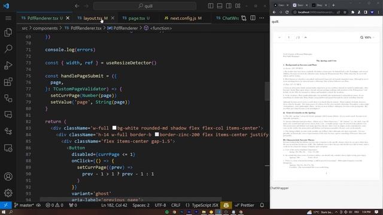Open the compare changes icon in the editor toolbar
Viewport: 383px width, 215px height.
click(244, 18)
